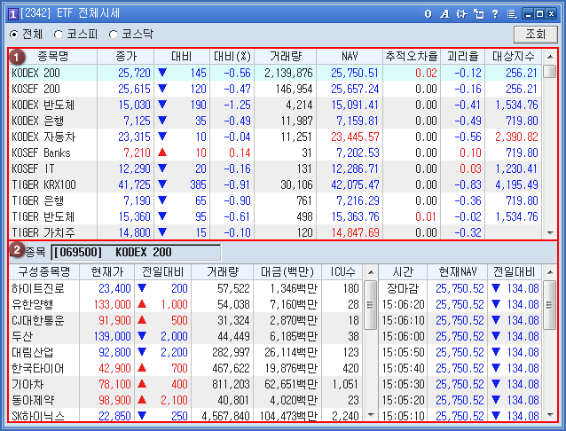The height and width of the screenshot is (431, 566).
Task: Select the 코스피 radio button
Action: 59,35
